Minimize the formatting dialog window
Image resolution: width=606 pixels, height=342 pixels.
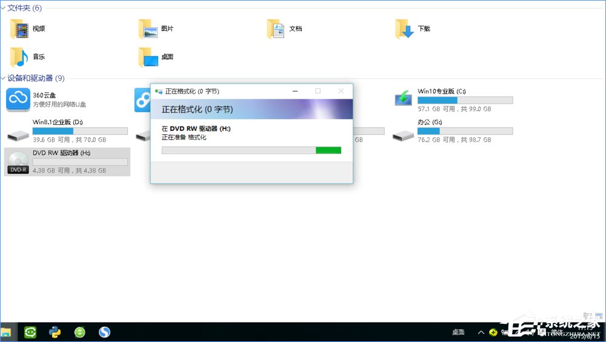coord(295,91)
